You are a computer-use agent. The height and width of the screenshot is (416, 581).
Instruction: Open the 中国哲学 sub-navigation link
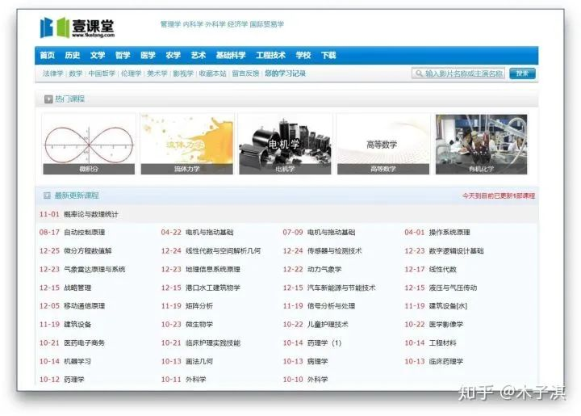click(102, 74)
